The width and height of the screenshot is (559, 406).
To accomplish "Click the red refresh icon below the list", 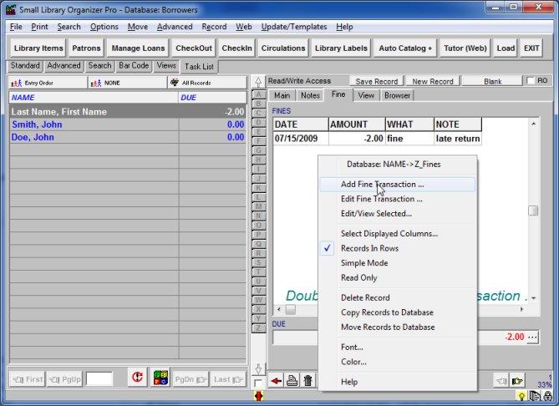I will pos(137,378).
